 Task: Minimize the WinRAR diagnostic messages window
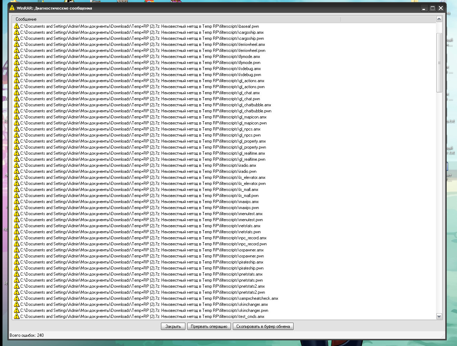pos(424,8)
